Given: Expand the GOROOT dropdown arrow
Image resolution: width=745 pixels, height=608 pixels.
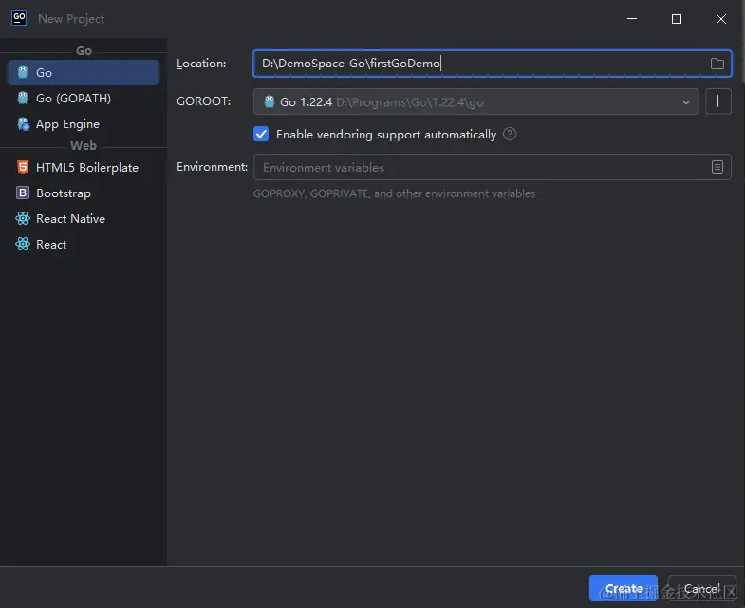Looking at the screenshot, I should (685, 102).
